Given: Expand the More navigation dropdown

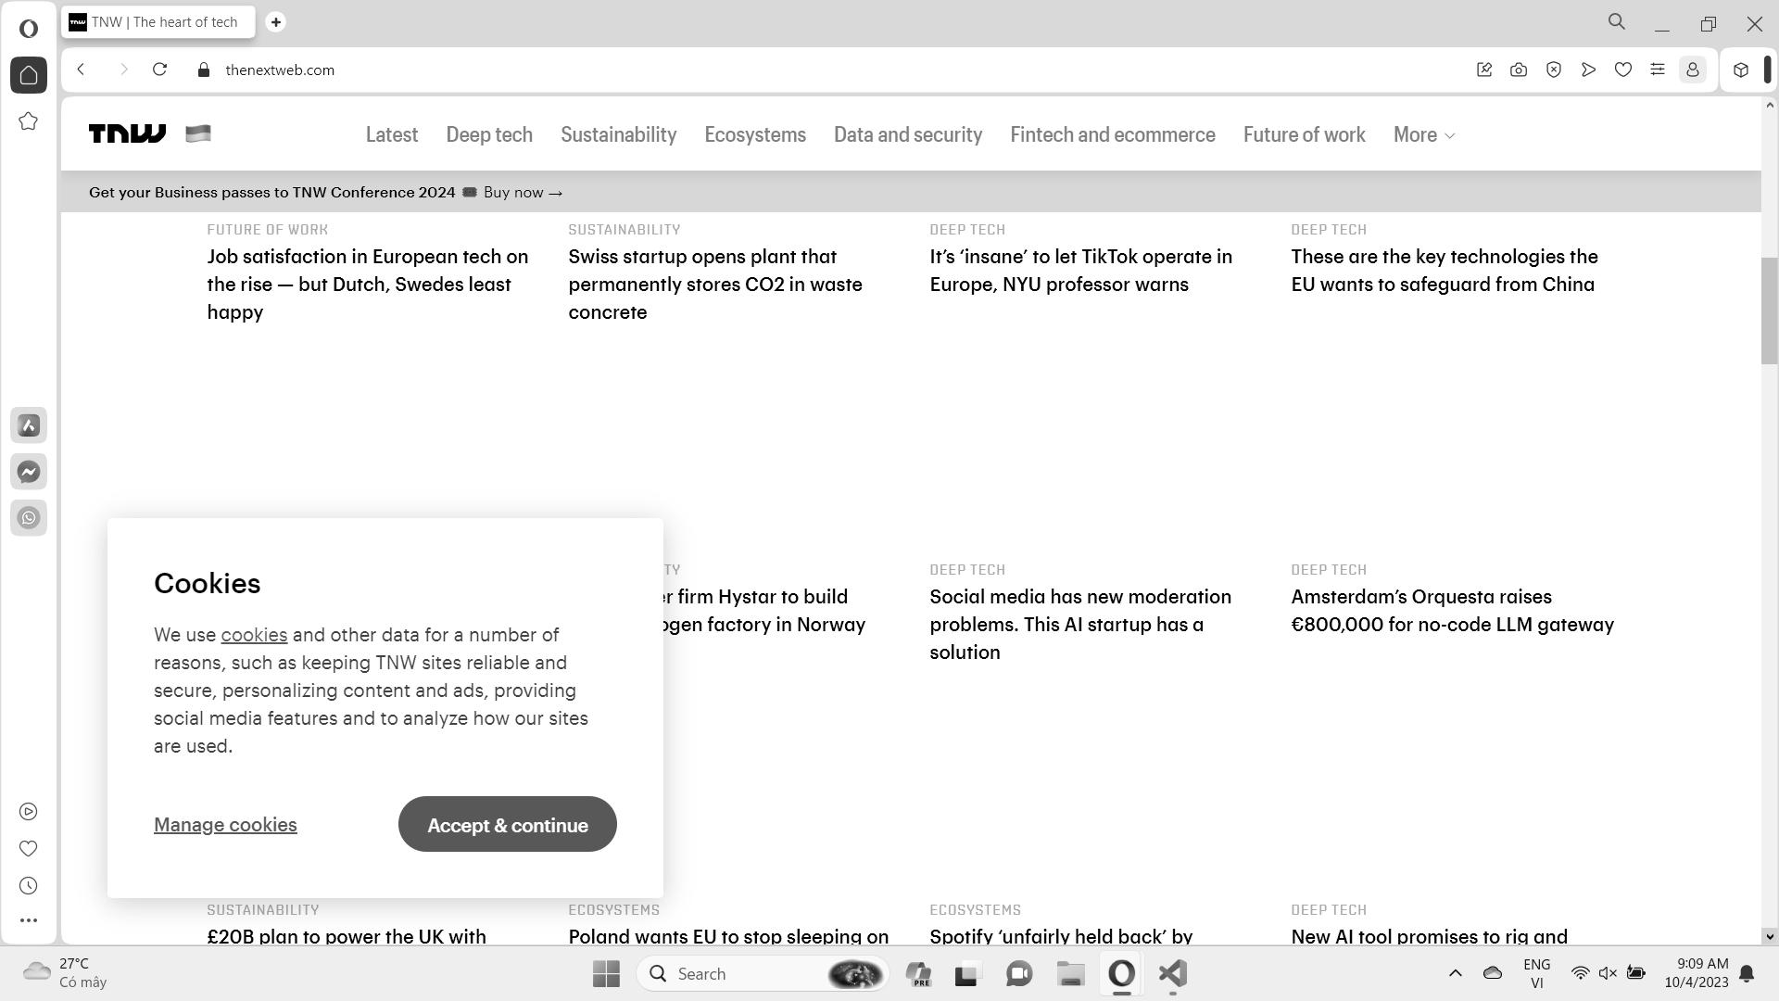Looking at the screenshot, I should (x=1425, y=134).
